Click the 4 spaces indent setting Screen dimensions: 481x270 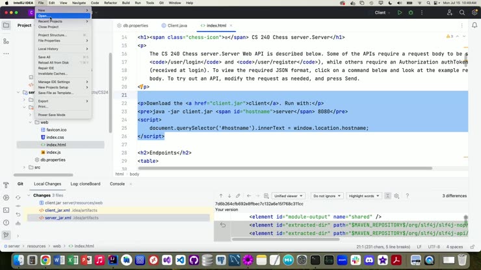tap(454, 247)
